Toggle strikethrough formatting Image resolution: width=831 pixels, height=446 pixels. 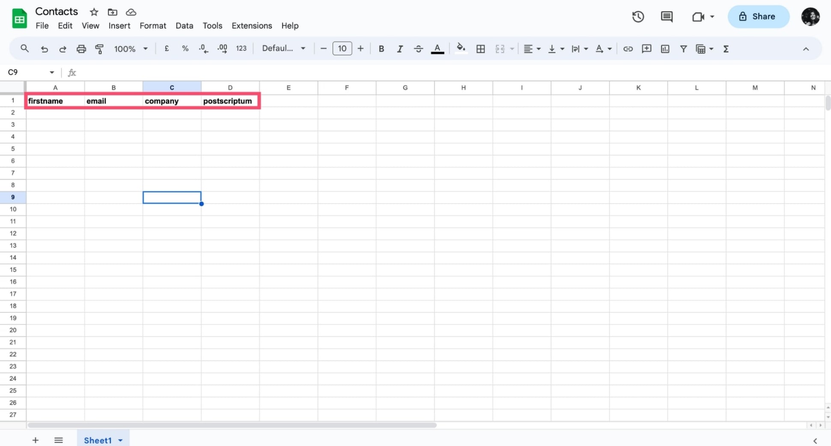click(x=418, y=49)
